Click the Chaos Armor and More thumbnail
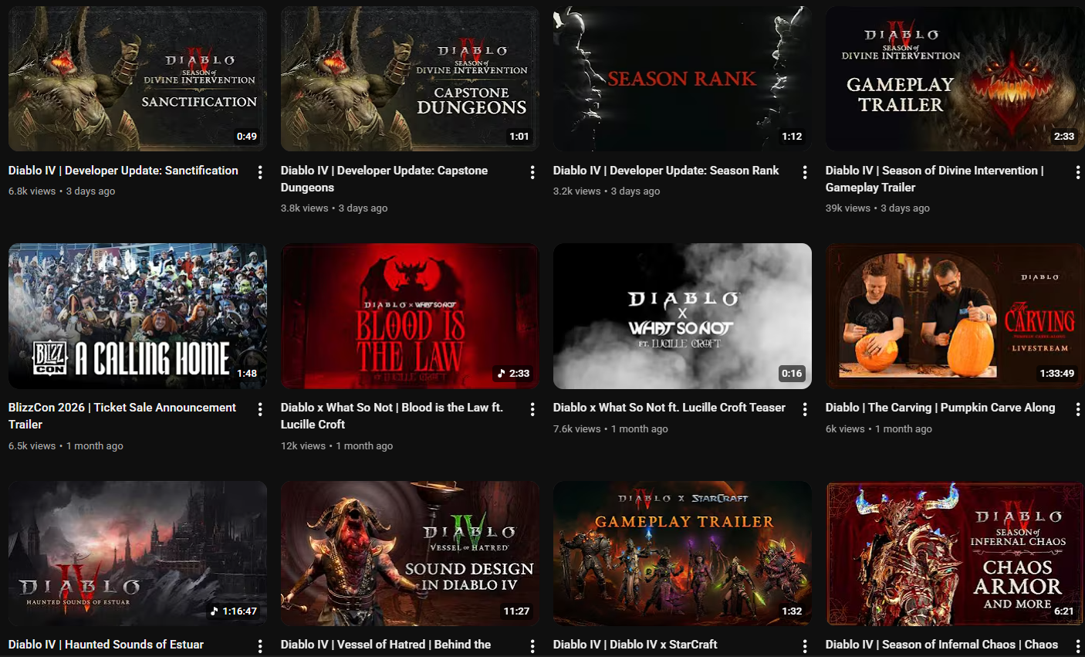Screen dimensions: 1085x657 955,554
